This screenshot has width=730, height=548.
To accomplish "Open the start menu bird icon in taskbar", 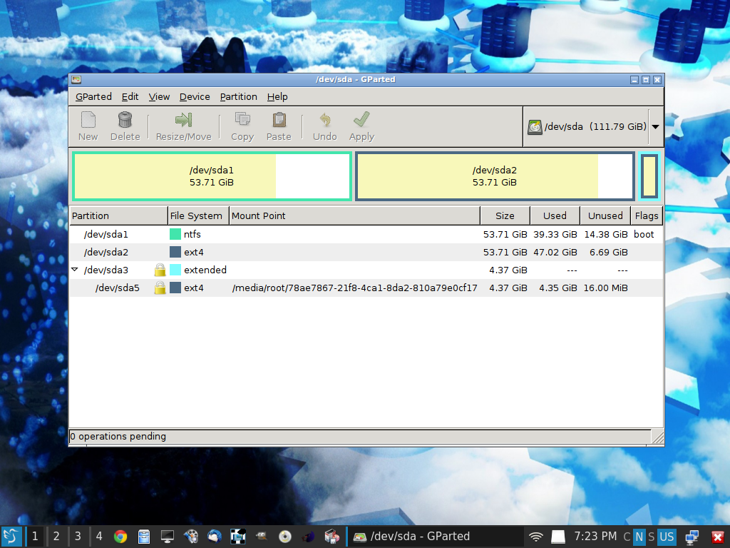I will [11, 537].
